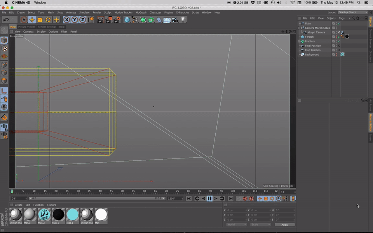This screenshot has height=233, width=373.
Task: Add a Cube primitive object
Action: (x=127, y=20)
